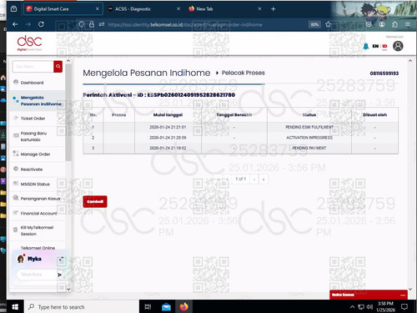Click the '1 of 1' page indicator

tap(241, 179)
